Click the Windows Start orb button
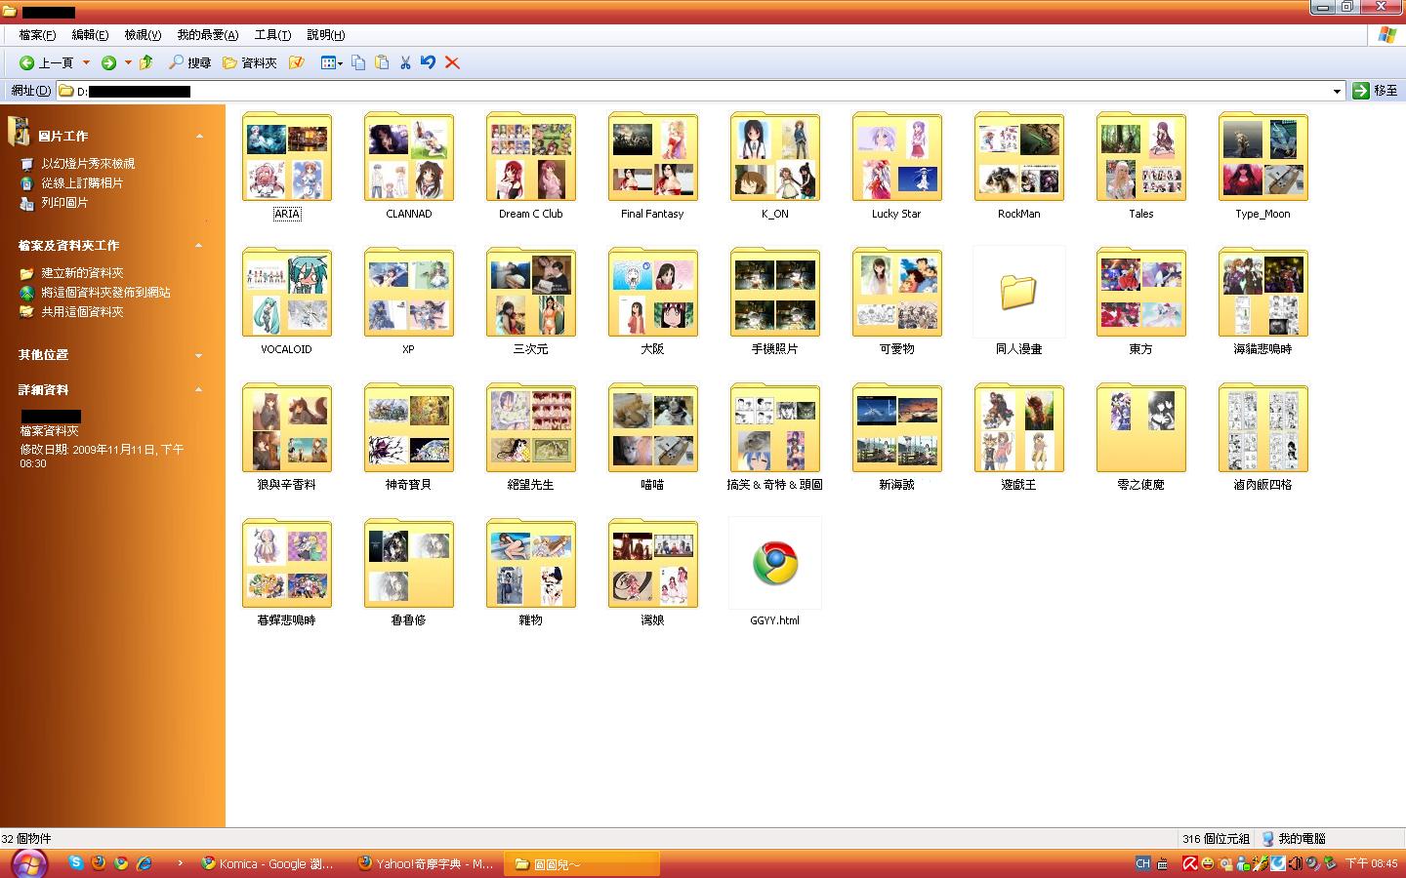1406x878 pixels. [28, 862]
